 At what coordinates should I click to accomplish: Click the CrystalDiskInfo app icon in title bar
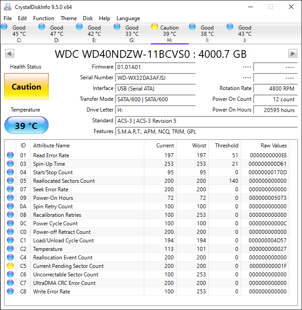[8, 7]
